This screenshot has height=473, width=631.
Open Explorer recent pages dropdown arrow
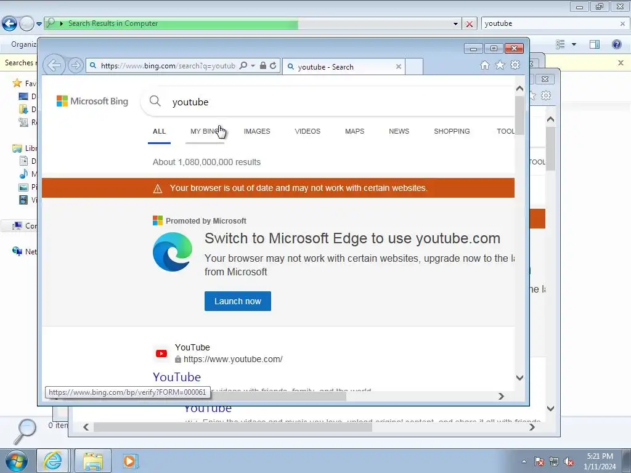coord(39,24)
